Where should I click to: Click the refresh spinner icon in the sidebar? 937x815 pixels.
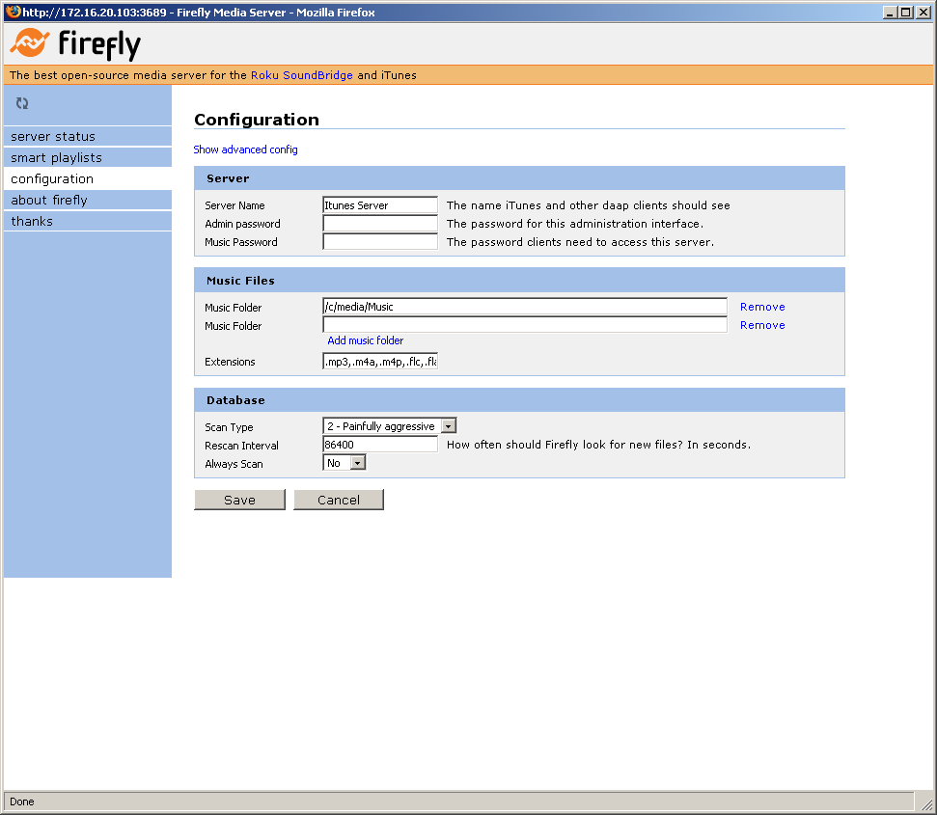[x=22, y=103]
